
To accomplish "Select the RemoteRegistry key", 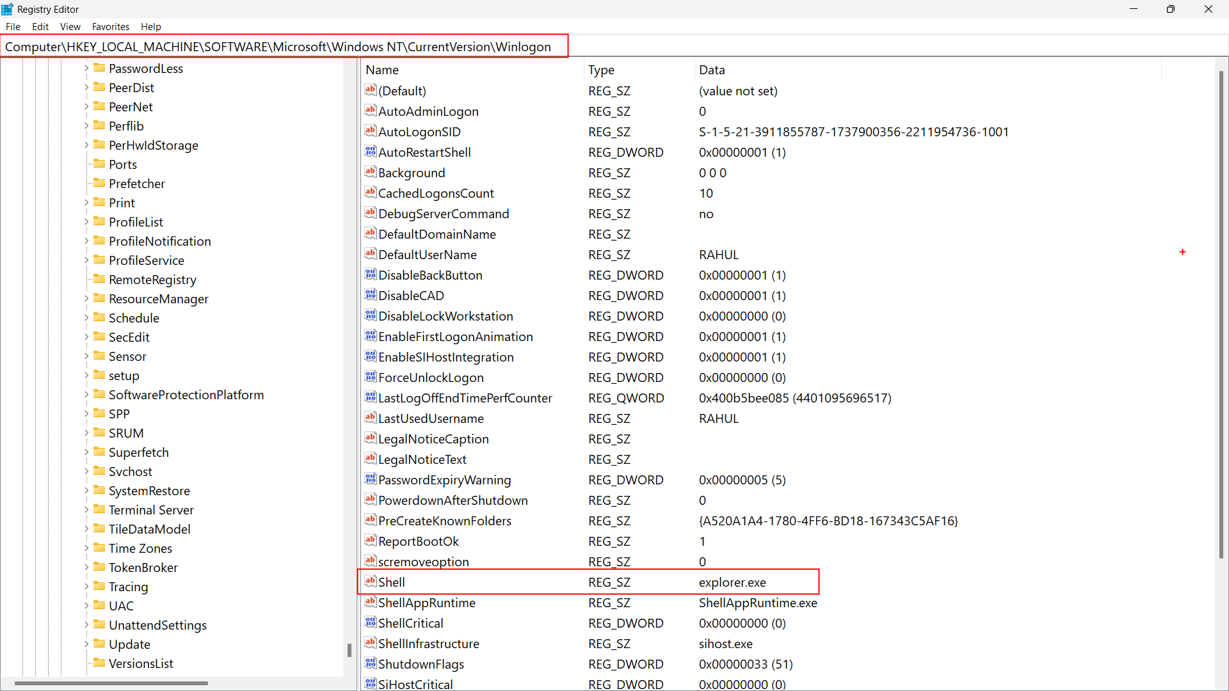I will click(x=152, y=280).
